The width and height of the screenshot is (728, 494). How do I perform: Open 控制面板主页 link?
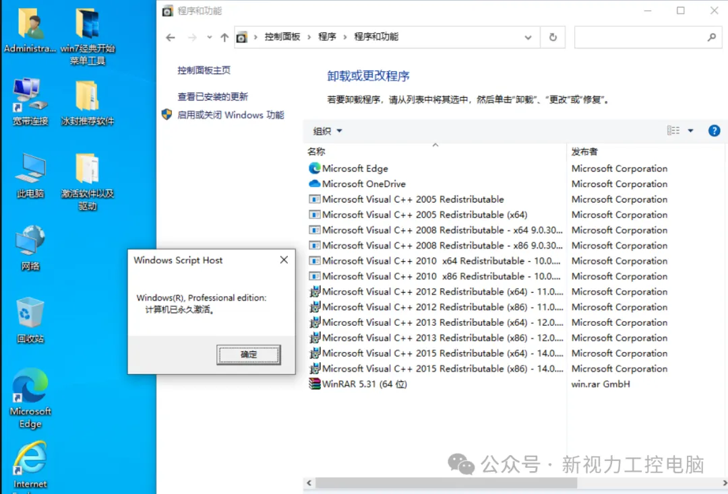[x=204, y=71]
